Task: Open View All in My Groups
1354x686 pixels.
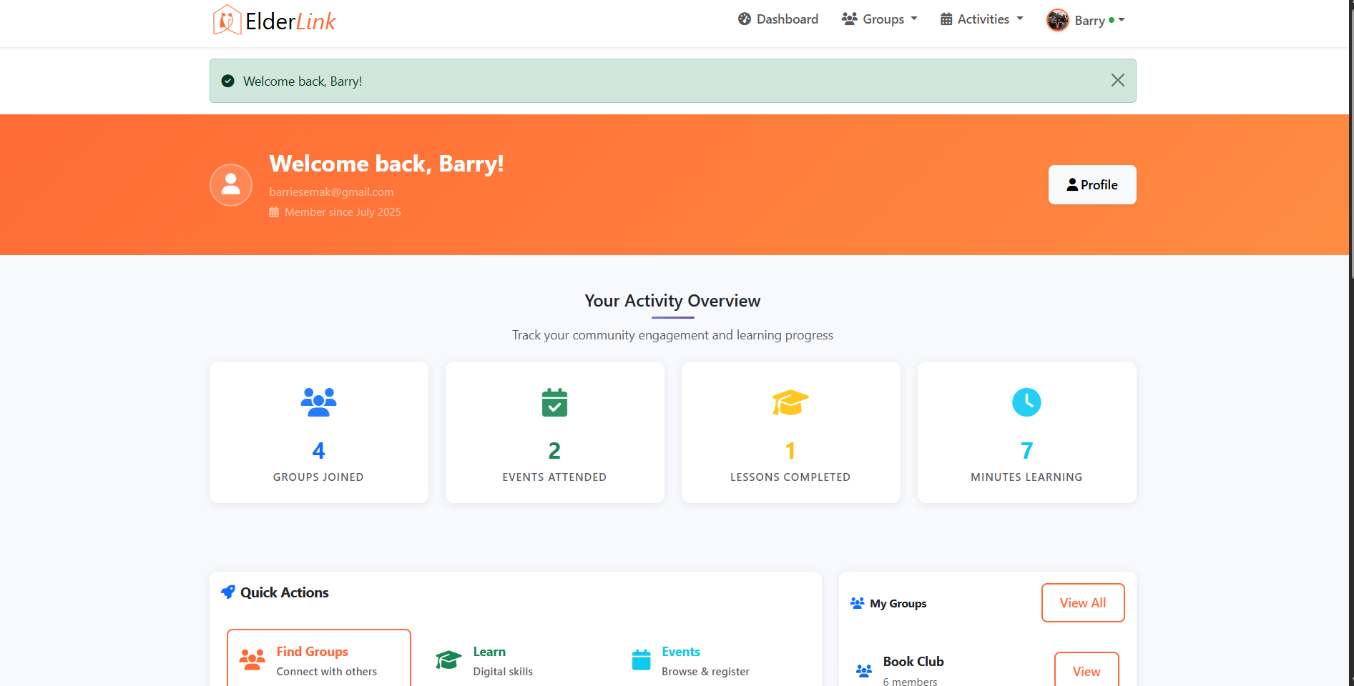Action: [1082, 602]
